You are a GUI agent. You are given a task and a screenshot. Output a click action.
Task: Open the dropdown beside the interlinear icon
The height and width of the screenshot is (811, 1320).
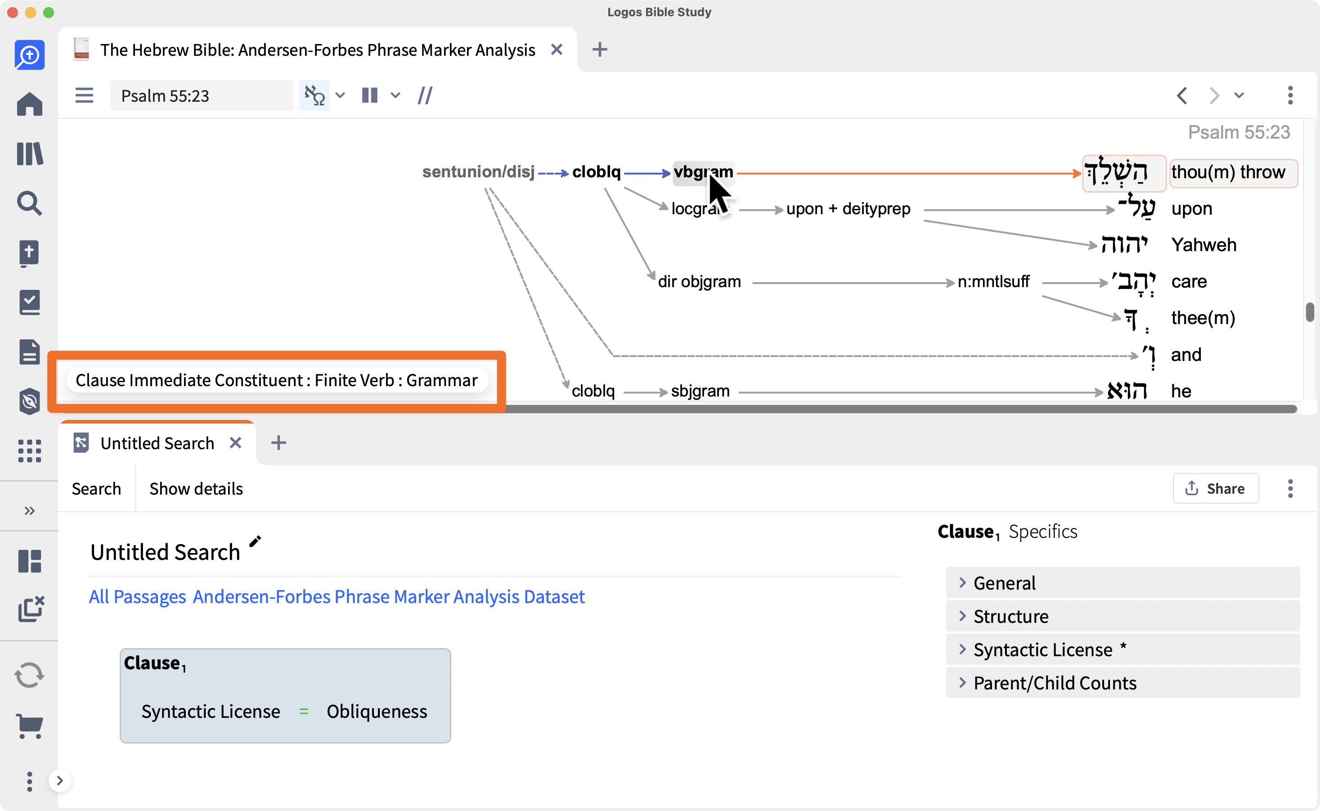[x=340, y=95]
